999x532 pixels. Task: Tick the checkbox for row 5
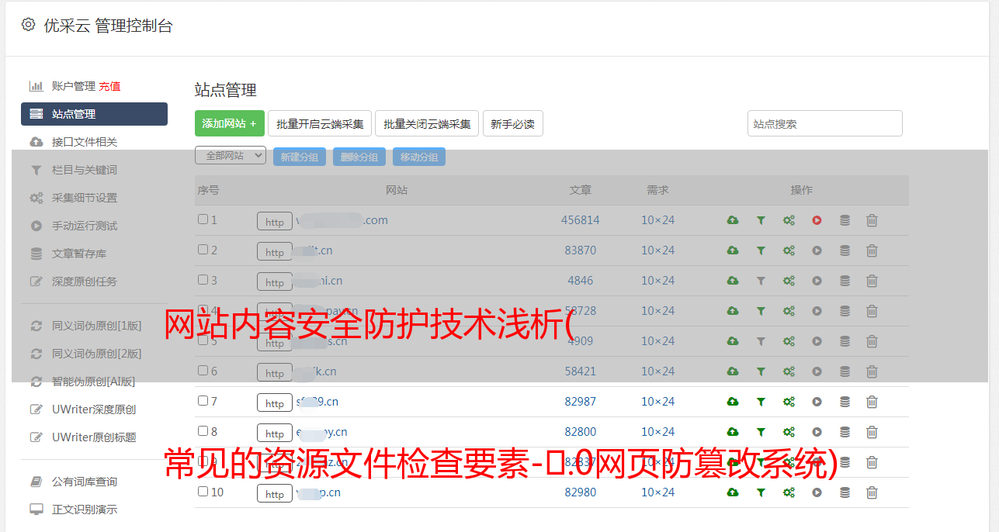(x=203, y=340)
